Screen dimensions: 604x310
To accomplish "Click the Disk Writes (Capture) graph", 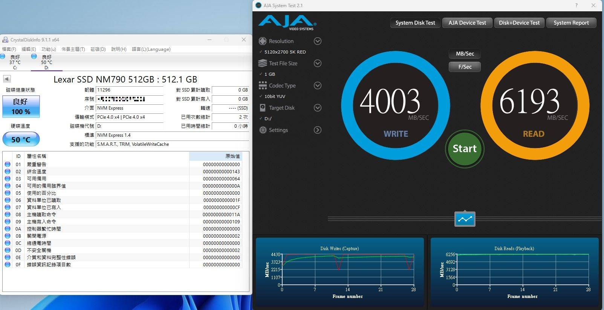I will [339, 272].
